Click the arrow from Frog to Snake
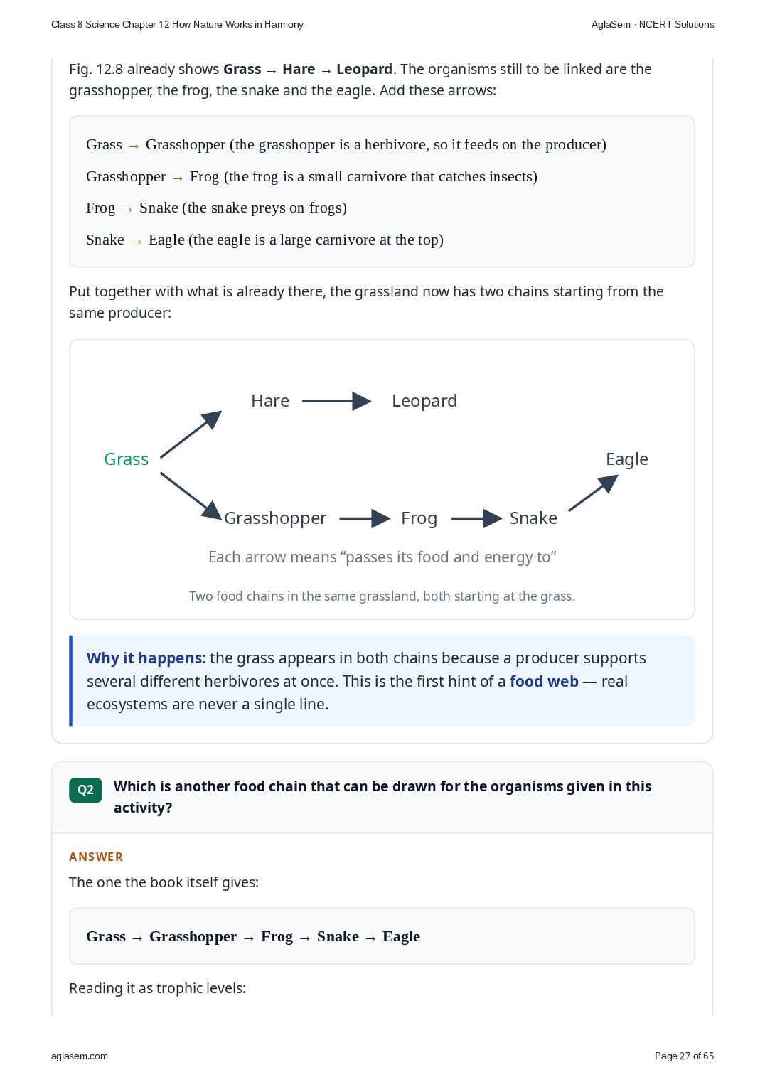 477,518
